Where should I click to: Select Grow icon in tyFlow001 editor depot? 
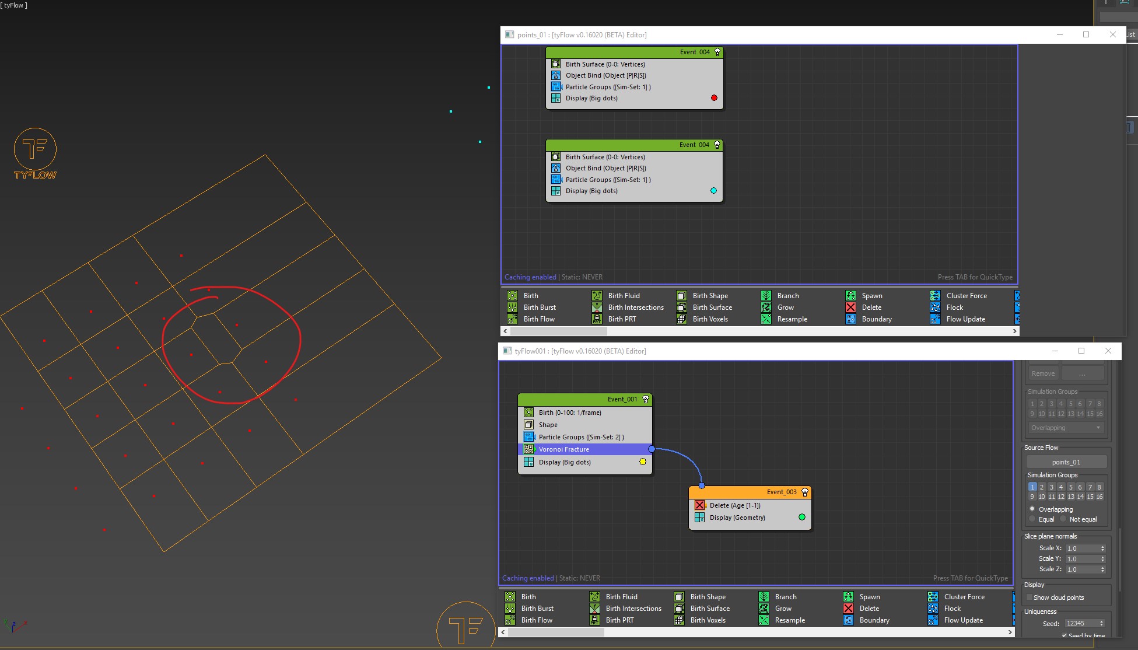tap(764, 609)
